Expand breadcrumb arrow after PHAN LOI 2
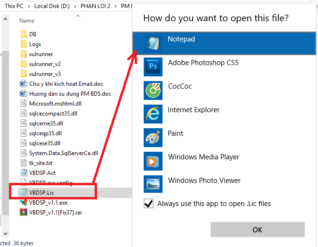Image resolution: width=318 pixels, height=247 pixels. tap(115, 6)
